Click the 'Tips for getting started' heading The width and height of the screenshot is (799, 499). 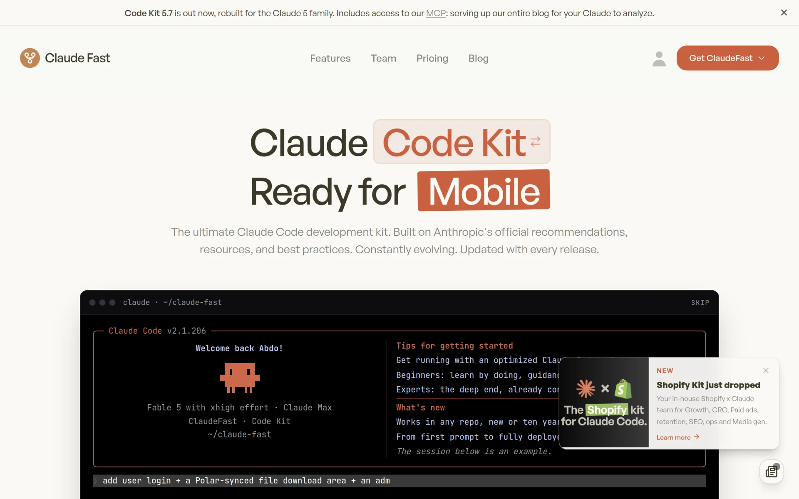454,346
